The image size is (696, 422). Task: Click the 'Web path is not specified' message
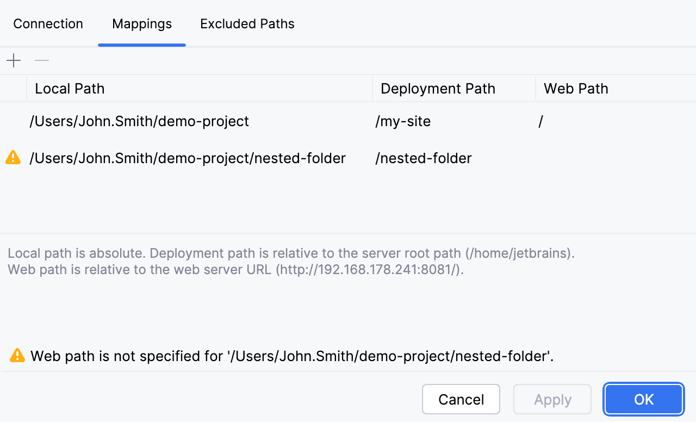[x=292, y=356]
